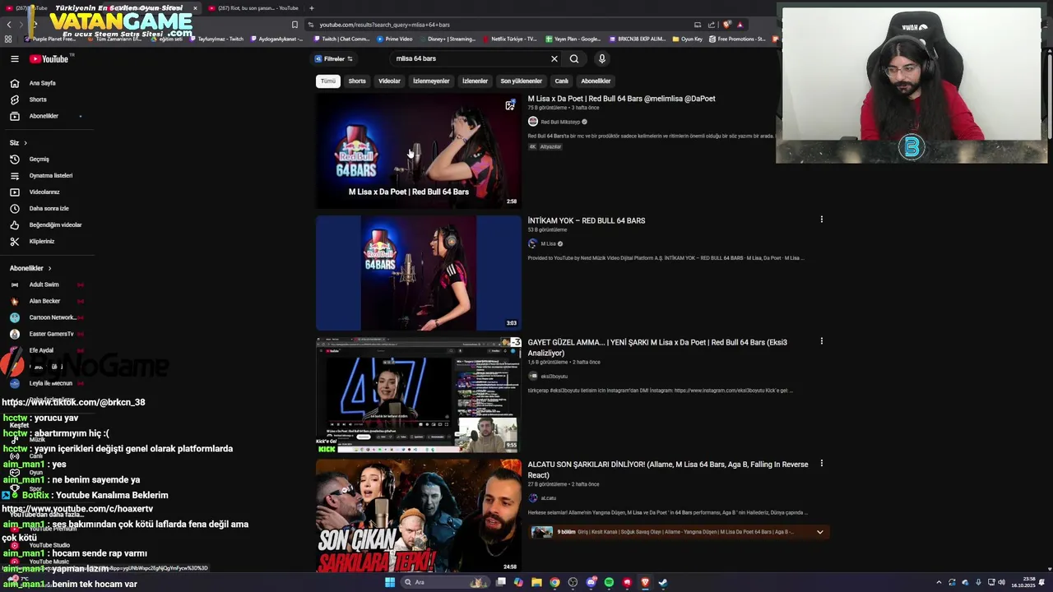Open Discord from the taskbar
The width and height of the screenshot is (1053, 592).
(x=591, y=582)
